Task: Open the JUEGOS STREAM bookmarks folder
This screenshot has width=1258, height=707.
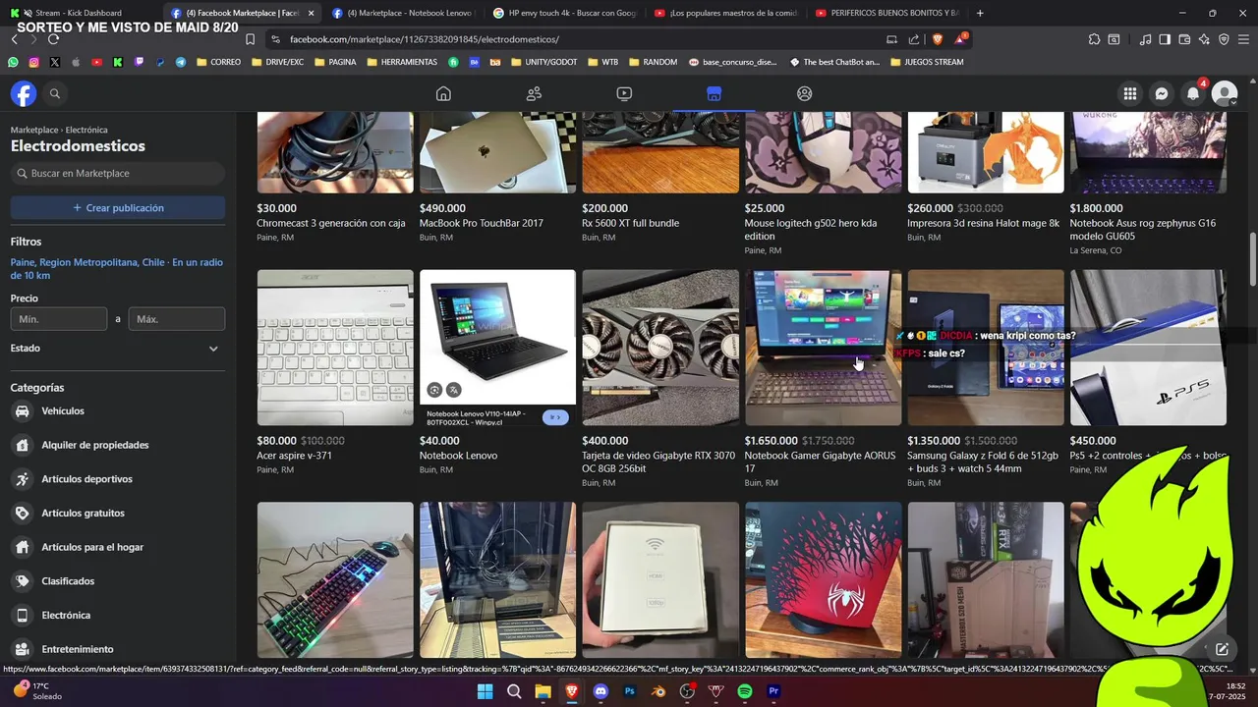Action: pos(926,62)
